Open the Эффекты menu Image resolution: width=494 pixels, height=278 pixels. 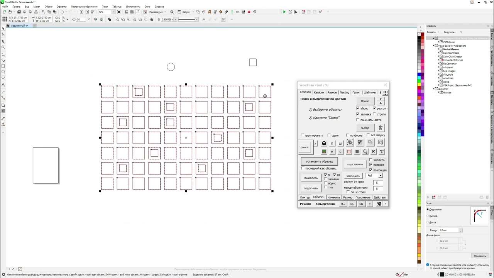coord(62,7)
